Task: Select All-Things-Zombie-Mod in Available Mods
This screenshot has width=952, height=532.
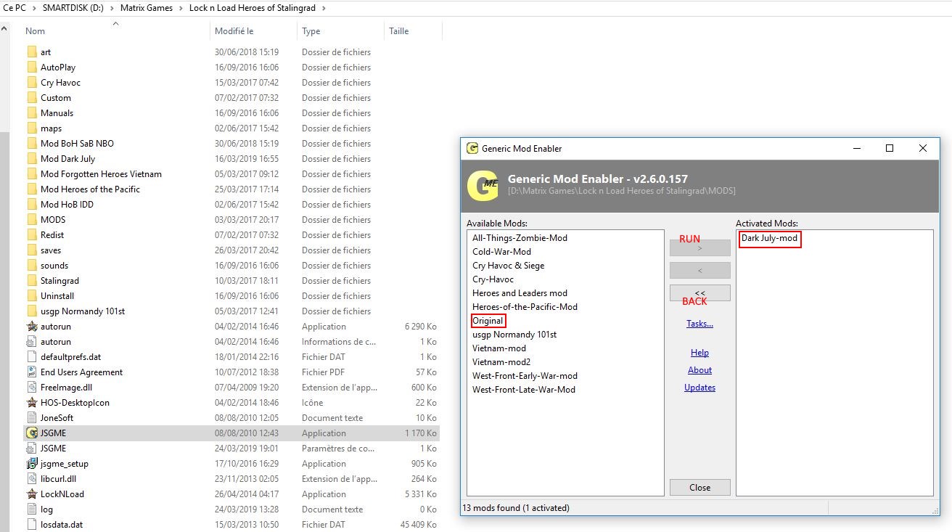Action: [x=520, y=237]
